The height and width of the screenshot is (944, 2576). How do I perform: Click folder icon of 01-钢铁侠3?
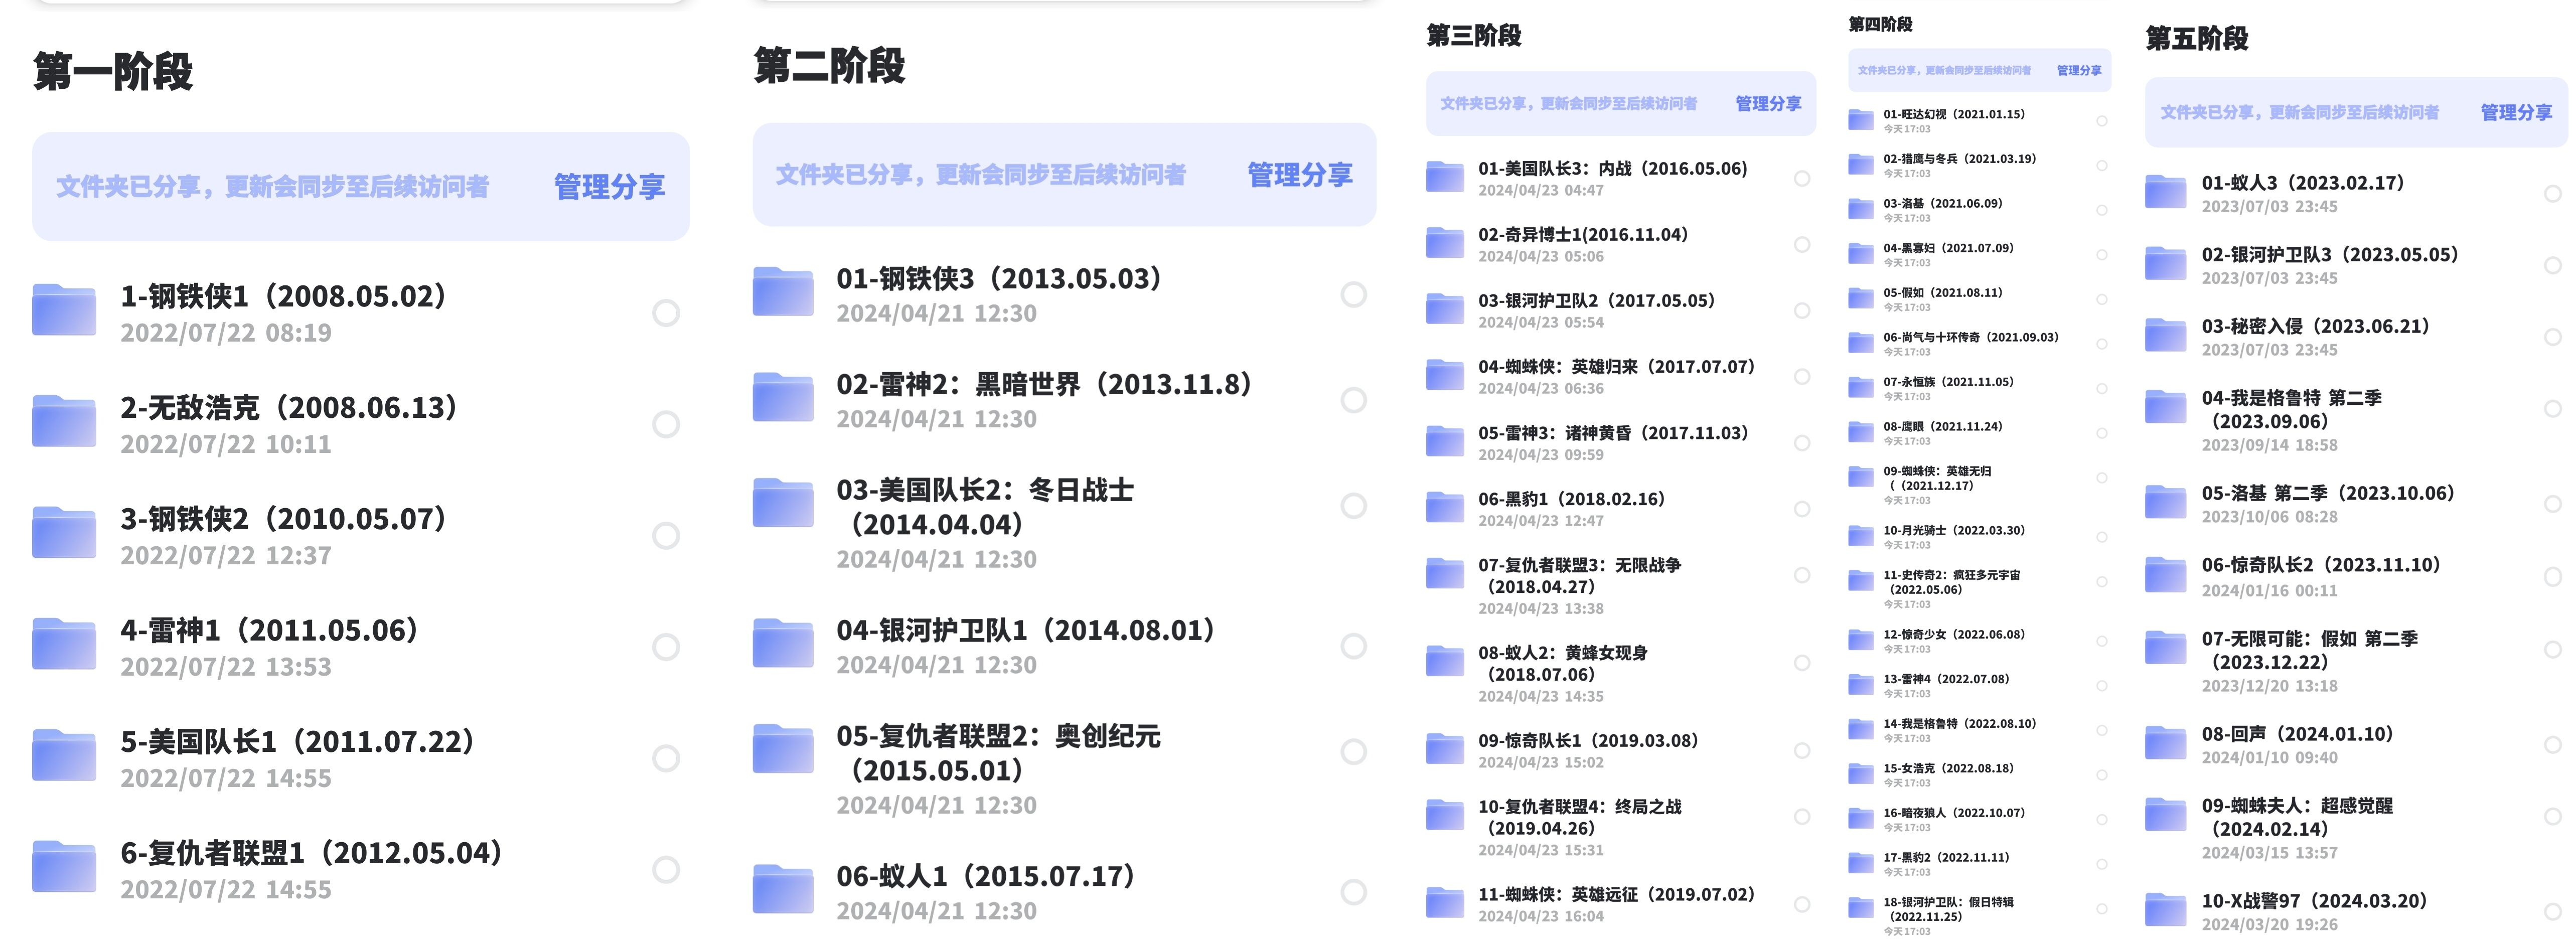783,292
